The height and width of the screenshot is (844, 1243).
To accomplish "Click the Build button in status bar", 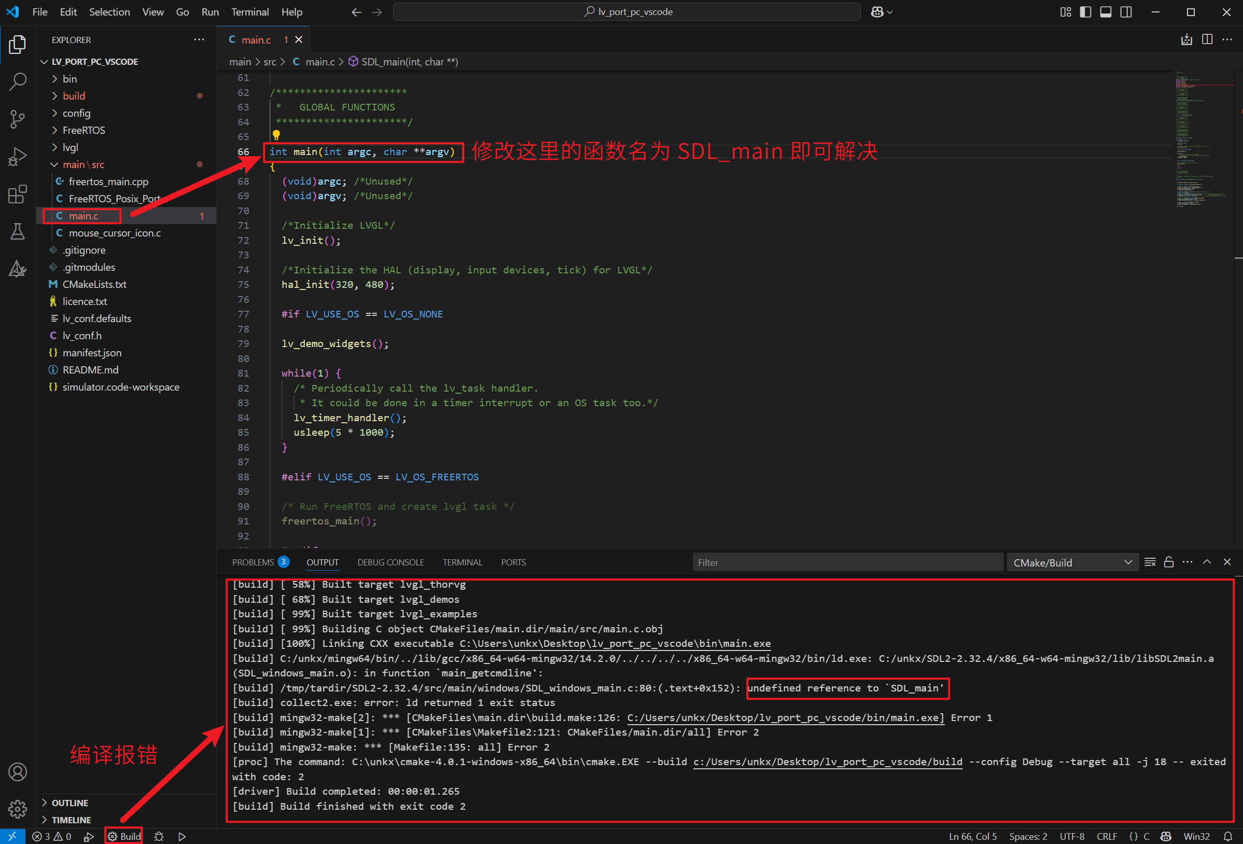I will (124, 836).
